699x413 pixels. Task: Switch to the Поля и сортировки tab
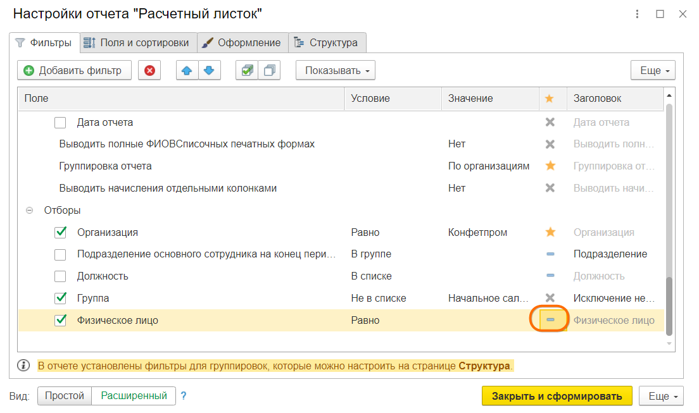coord(139,43)
